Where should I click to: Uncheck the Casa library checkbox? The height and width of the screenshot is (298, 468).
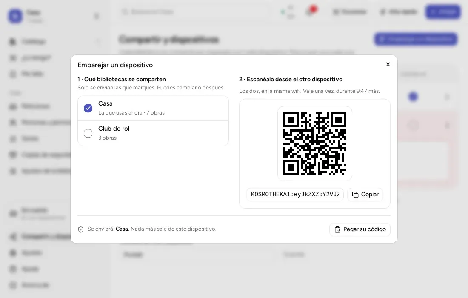pos(88,108)
